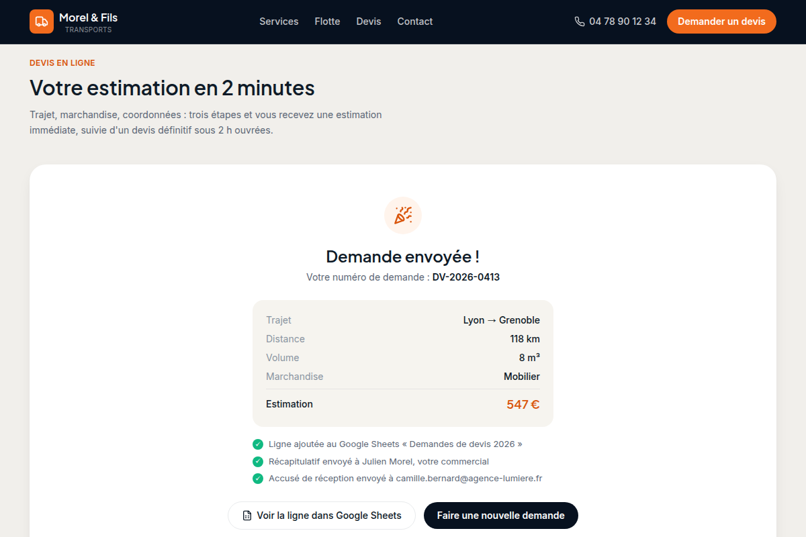Click green check beside Julien Morel recap

point(258,462)
